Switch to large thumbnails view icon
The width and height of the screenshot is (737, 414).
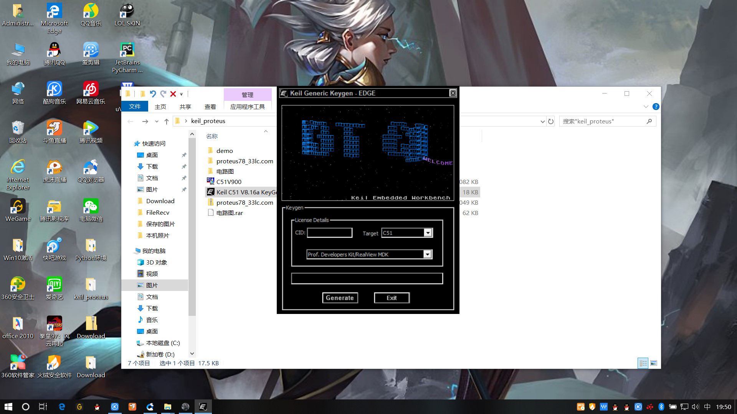tap(654, 363)
